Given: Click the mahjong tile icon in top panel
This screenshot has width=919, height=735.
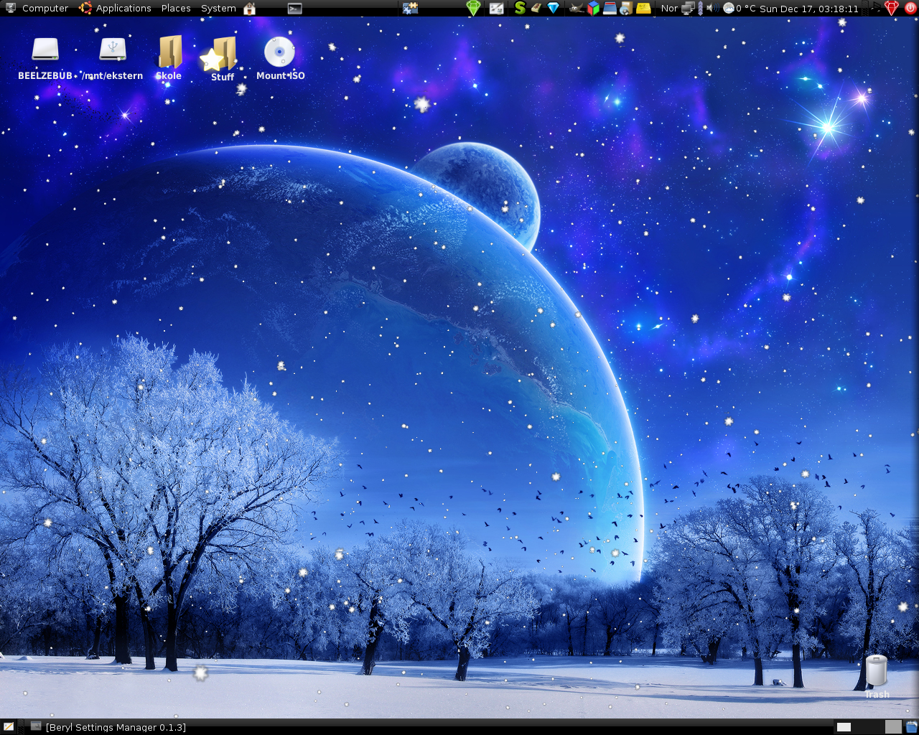Looking at the screenshot, I should [536, 8].
